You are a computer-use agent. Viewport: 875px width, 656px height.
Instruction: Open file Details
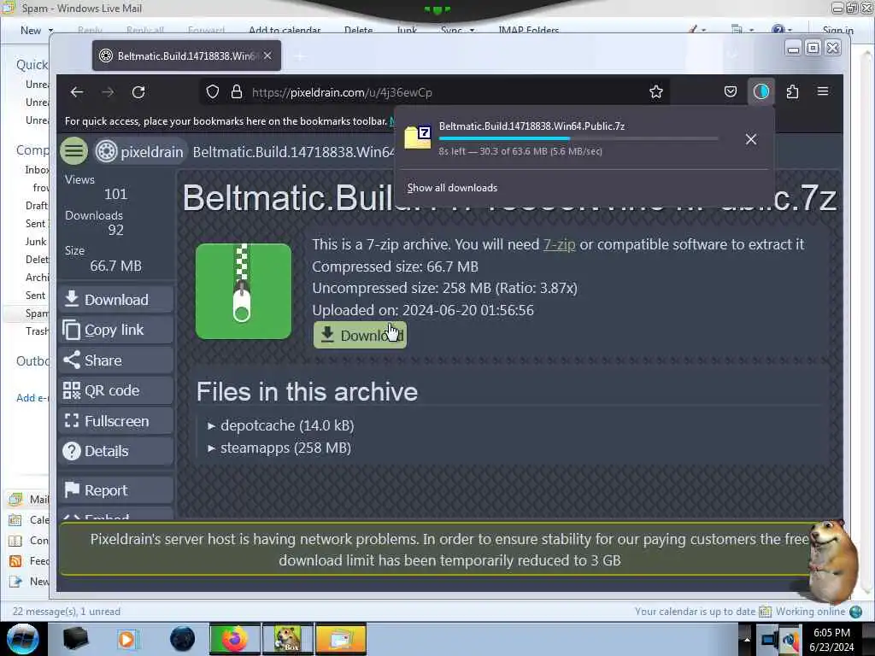coord(116,451)
